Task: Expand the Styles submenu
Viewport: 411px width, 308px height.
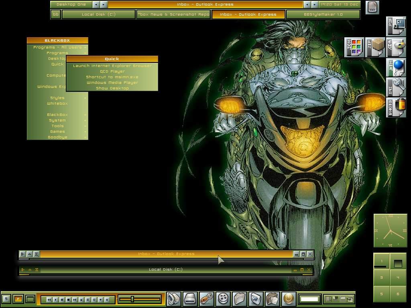Action: [57, 98]
